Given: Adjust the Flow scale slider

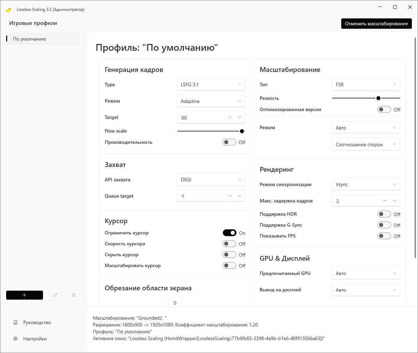Looking at the screenshot, I should click(211, 131).
